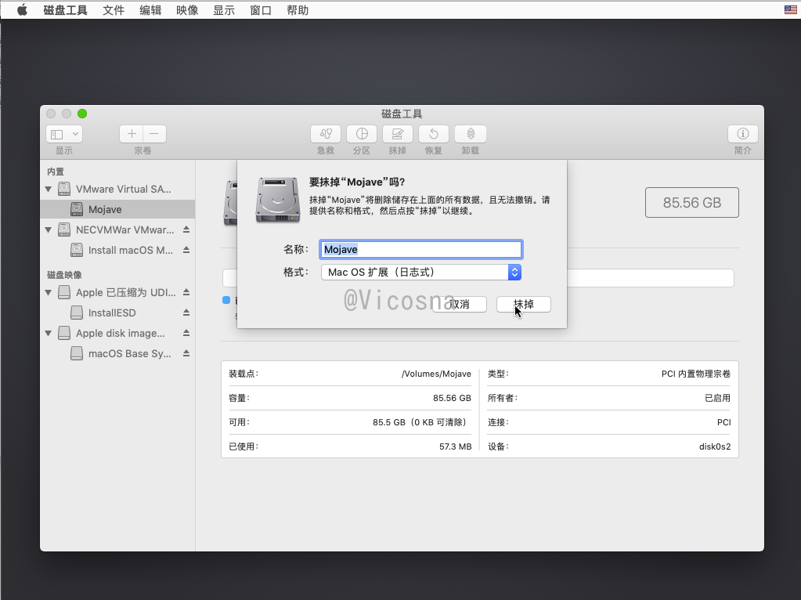801x600 pixels.
Task: Select Apple 已压缩为 UDI... in sidebar
Action: 117,292
